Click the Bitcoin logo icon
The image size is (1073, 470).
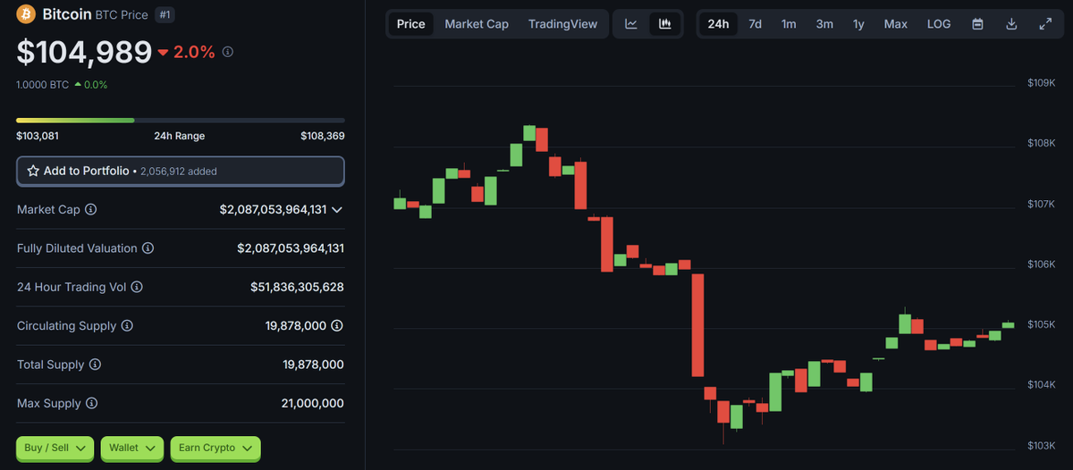[x=26, y=14]
